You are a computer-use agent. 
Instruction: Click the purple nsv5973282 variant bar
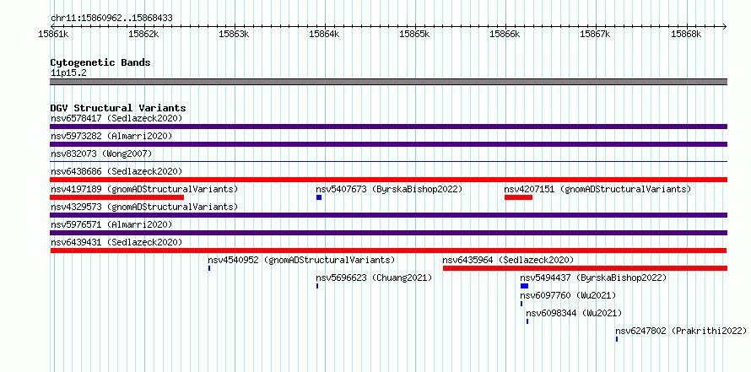[388, 144]
